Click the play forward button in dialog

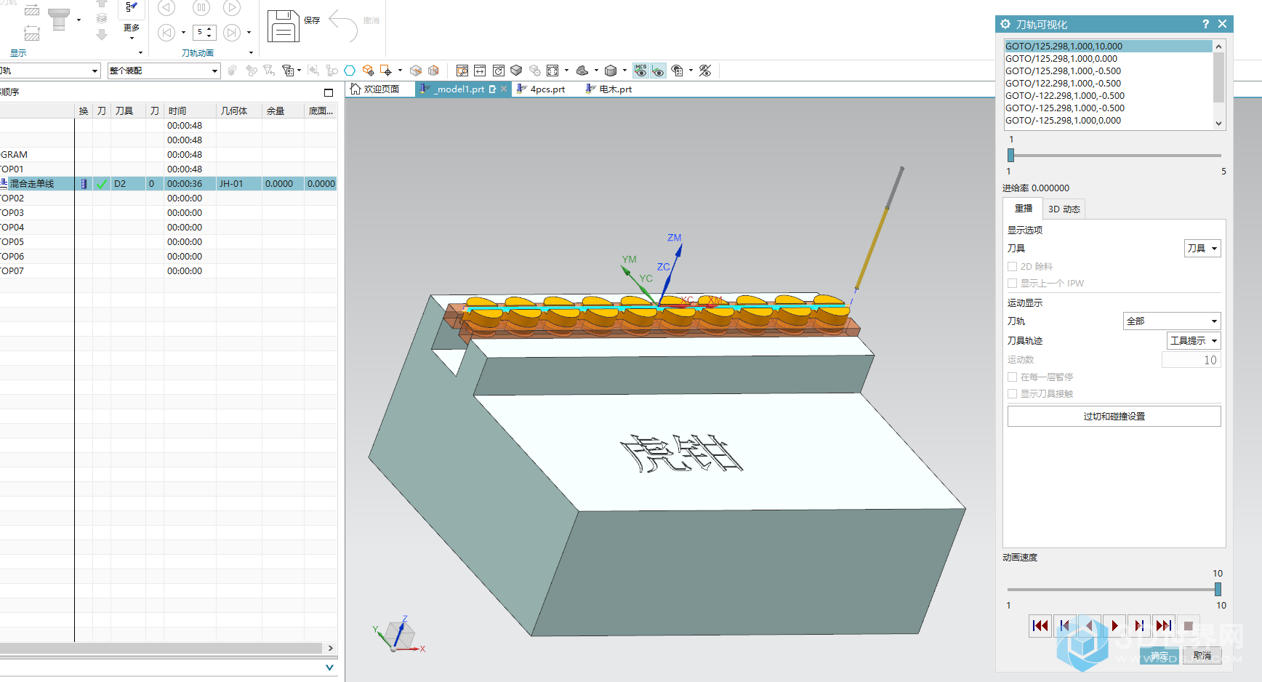[1114, 626]
